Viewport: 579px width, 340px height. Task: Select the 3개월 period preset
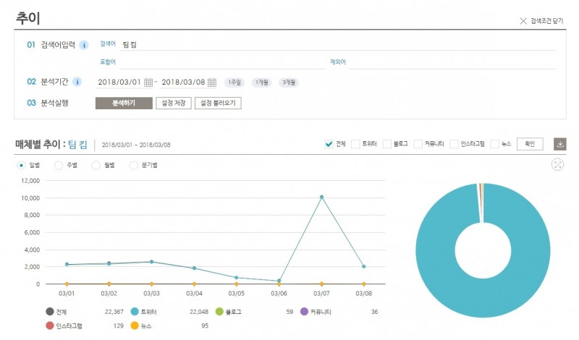[x=289, y=82]
